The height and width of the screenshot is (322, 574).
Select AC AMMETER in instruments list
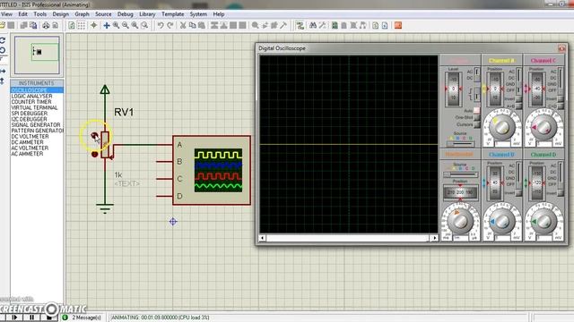(x=27, y=154)
